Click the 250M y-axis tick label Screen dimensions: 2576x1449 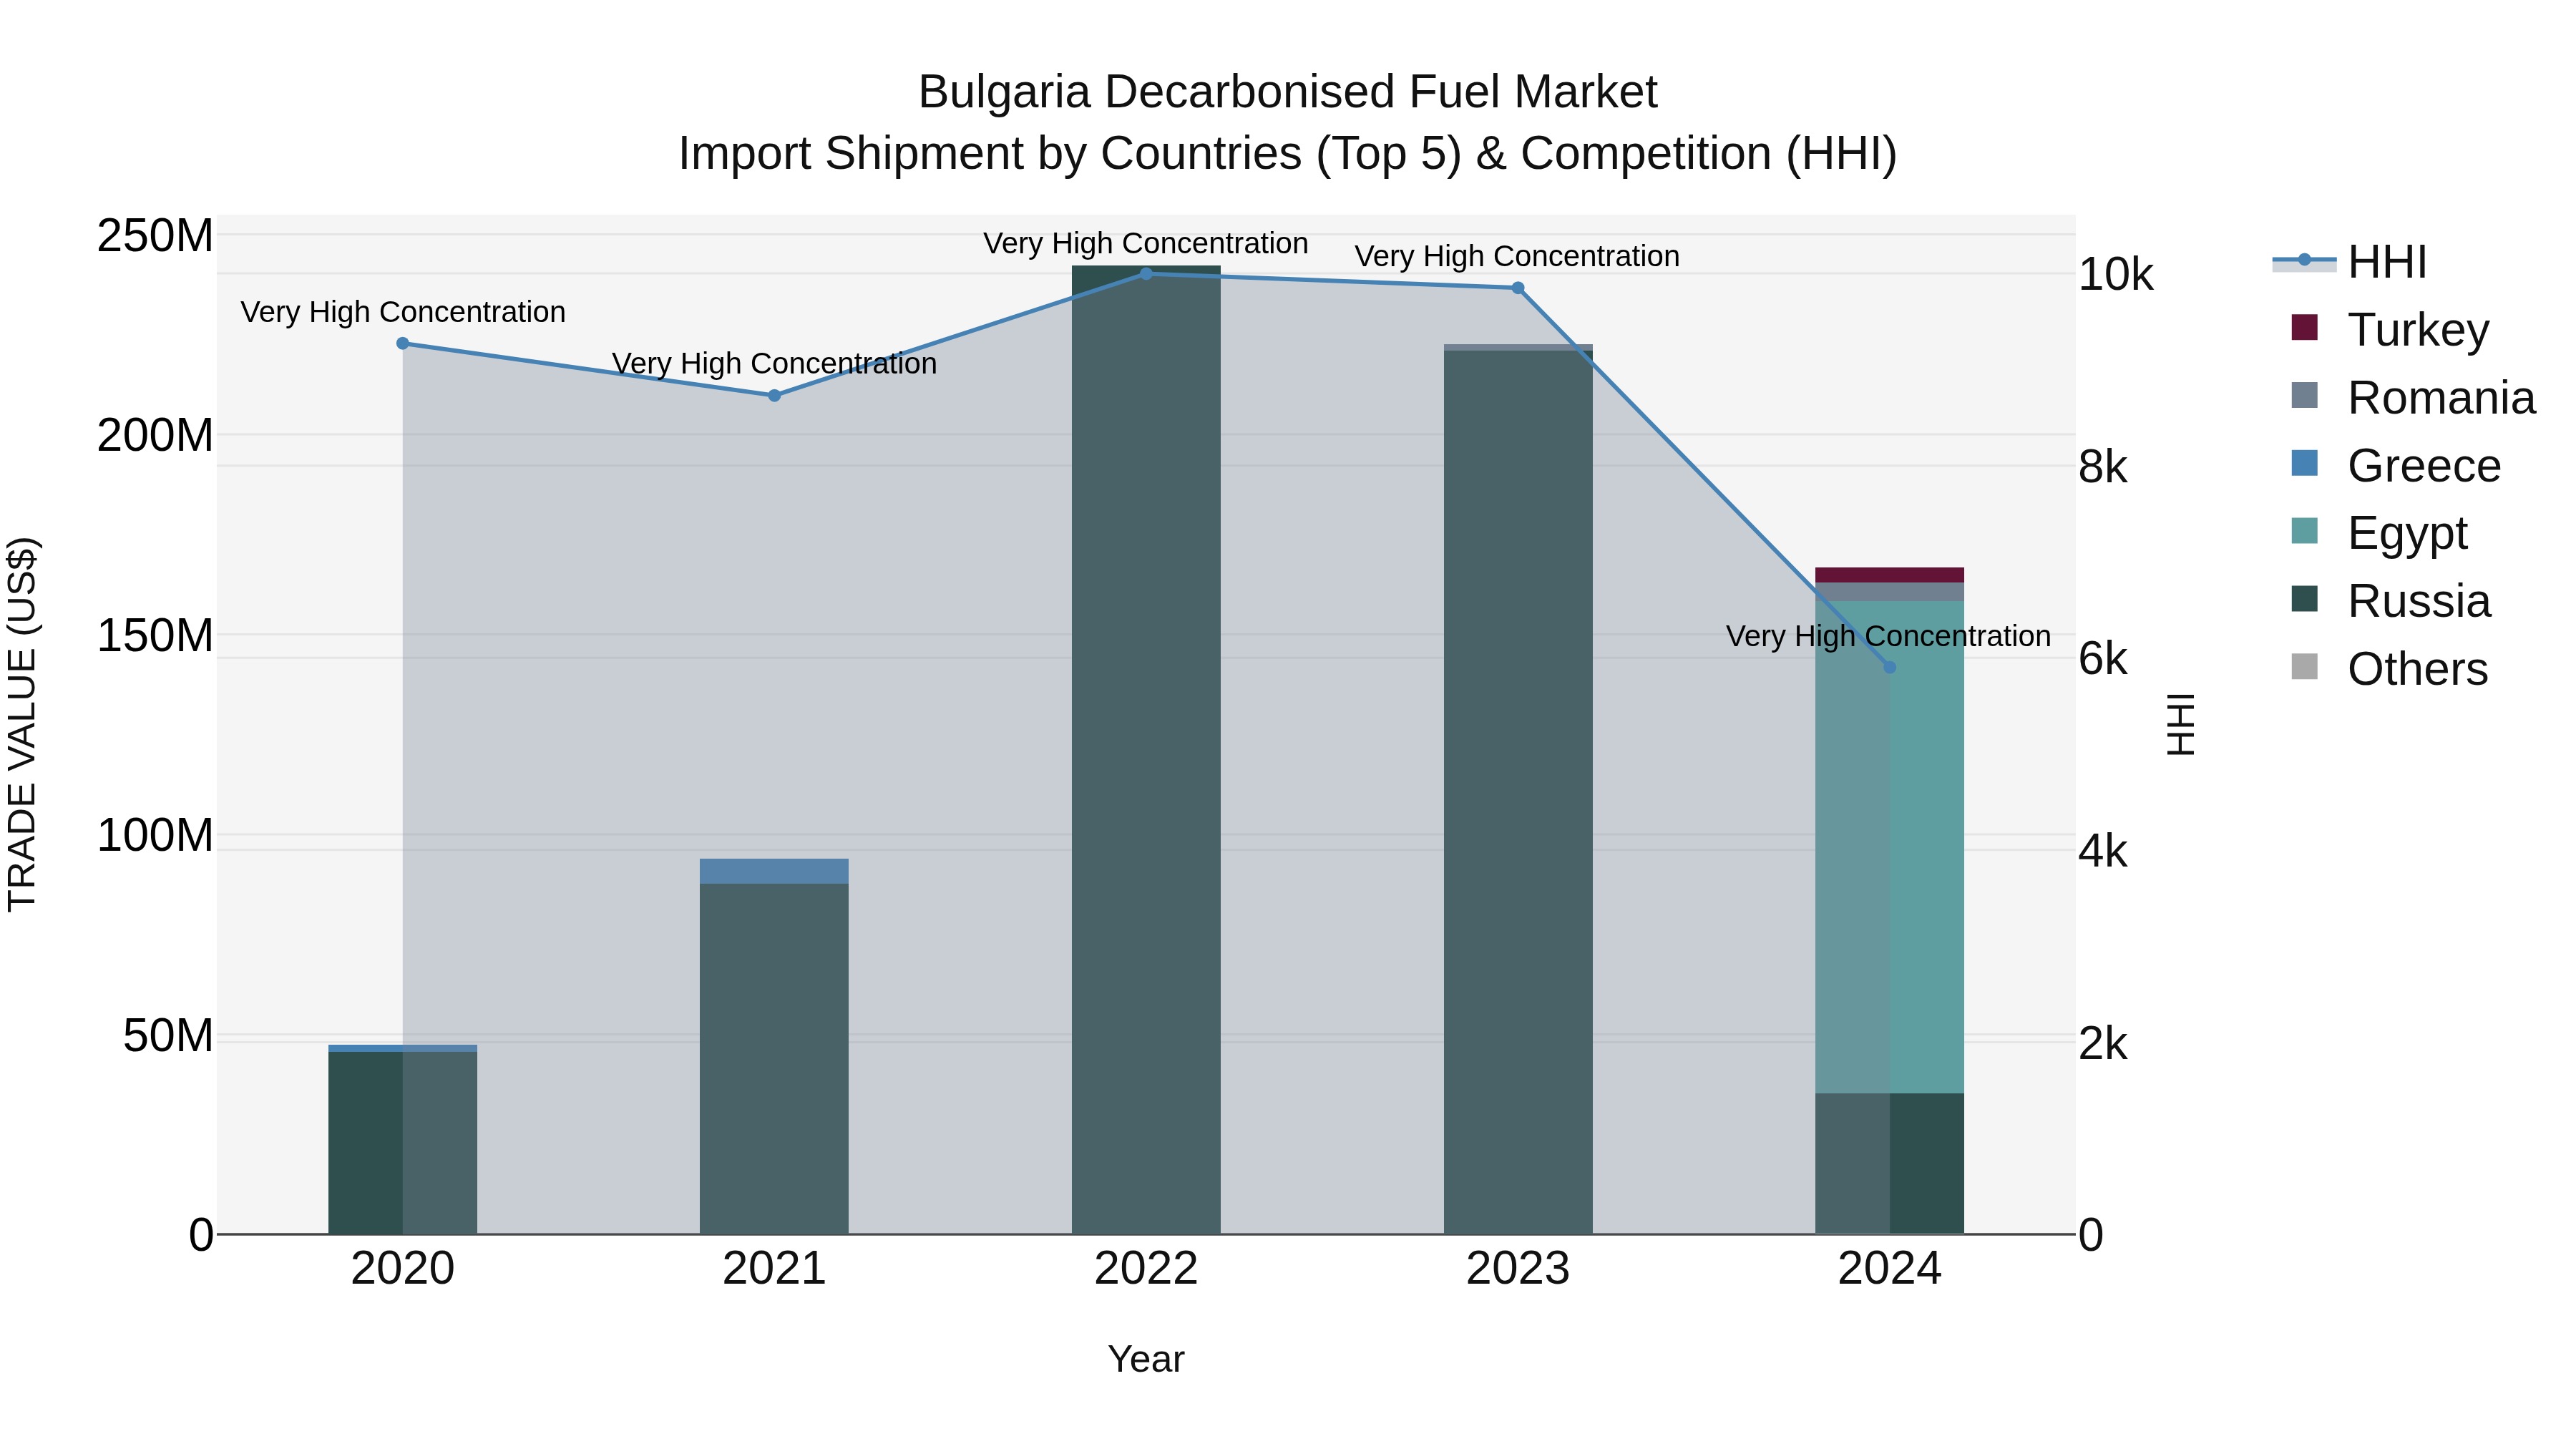click(x=155, y=236)
